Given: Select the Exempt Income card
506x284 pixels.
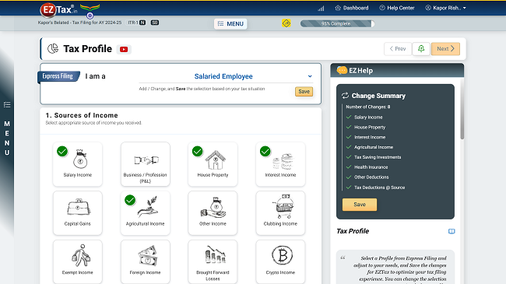Looking at the screenshot, I should click(77, 261).
